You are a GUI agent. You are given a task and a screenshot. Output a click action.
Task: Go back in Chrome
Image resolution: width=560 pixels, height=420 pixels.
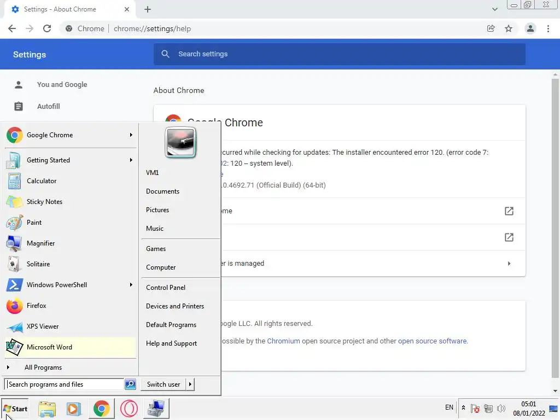click(12, 28)
